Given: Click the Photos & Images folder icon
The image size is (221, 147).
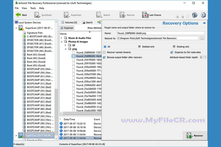Looking at the screenshot, I should point(66,42).
